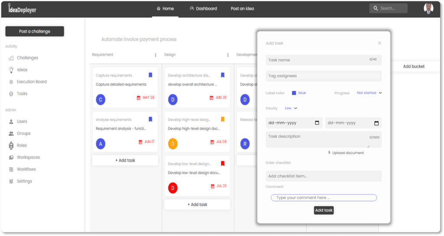Open the Requirement bucket options menu
The width and height of the screenshot is (444, 236).
[155, 55]
